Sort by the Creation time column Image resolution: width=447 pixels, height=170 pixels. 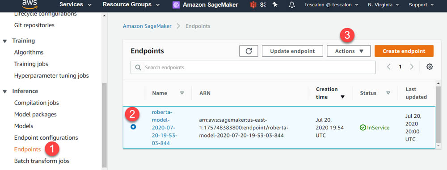(330, 93)
